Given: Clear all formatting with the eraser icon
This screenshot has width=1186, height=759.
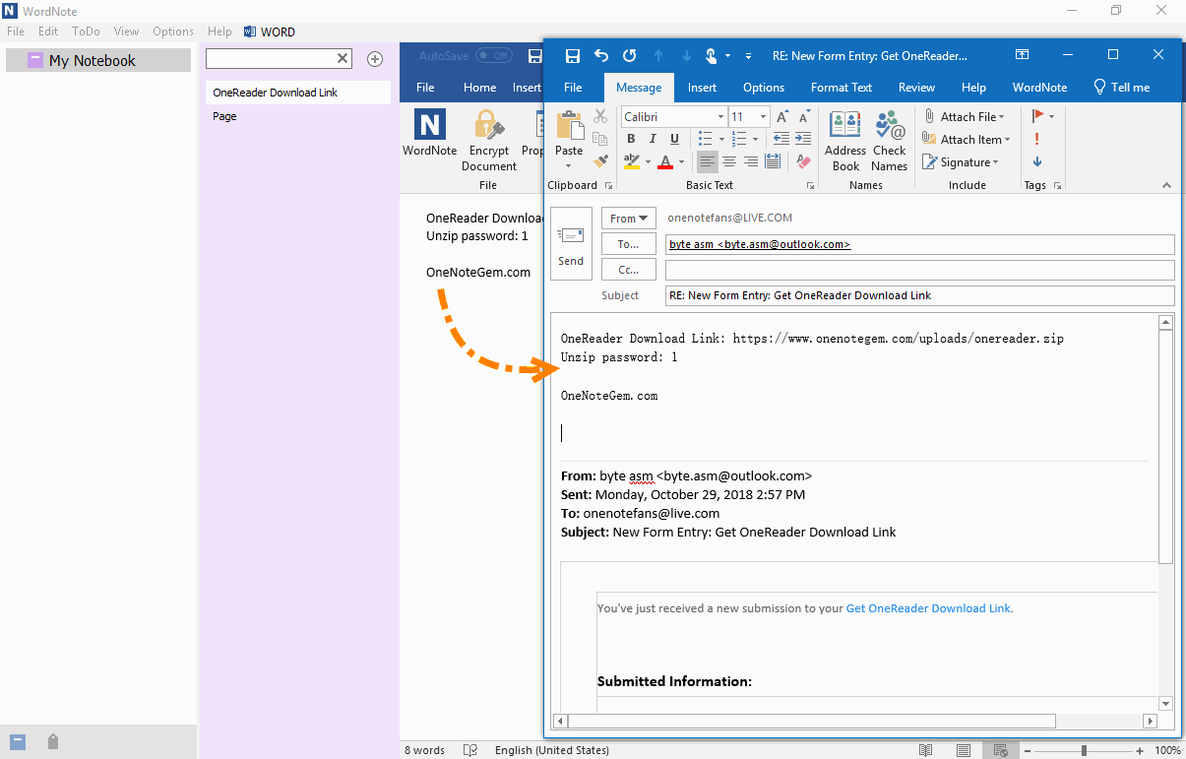Looking at the screenshot, I should [803, 161].
